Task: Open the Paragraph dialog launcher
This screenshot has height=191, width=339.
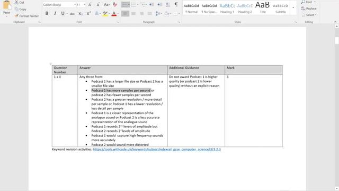Action: pos(179,22)
